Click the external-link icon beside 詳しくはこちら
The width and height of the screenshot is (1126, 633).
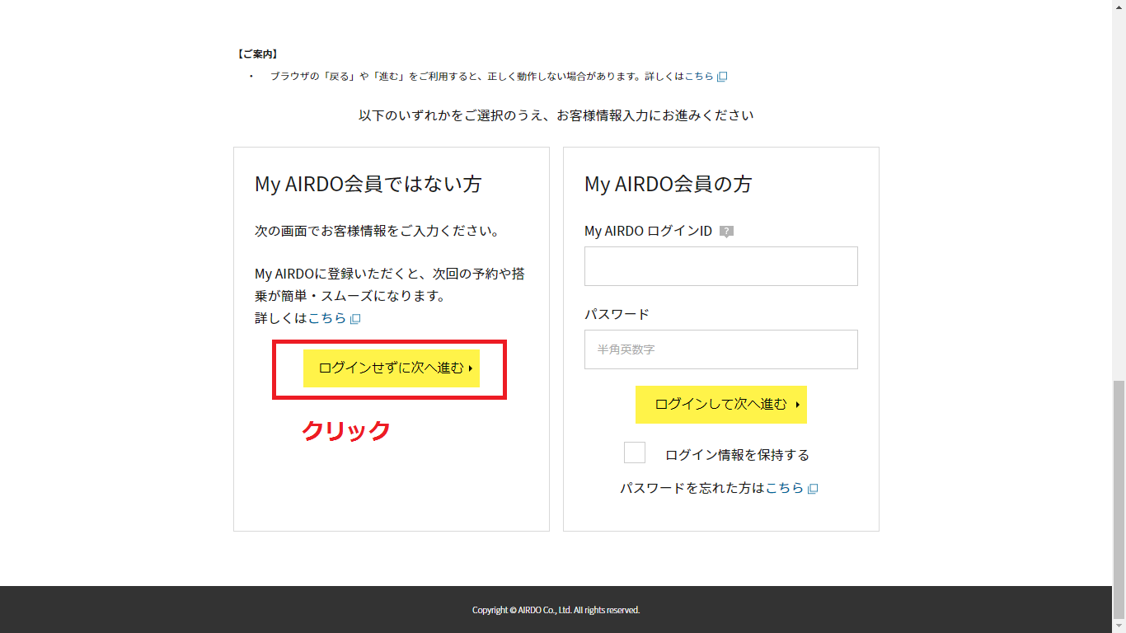355,319
